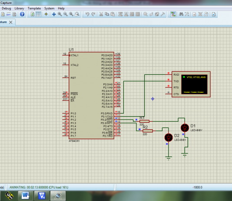Click the Redo arrow icon
Viewport: 232px width, 201px height.
pyautogui.click(x=93, y=14)
